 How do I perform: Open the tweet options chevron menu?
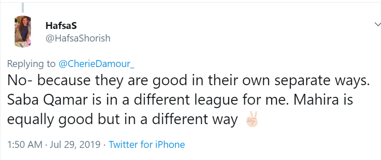(378, 24)
